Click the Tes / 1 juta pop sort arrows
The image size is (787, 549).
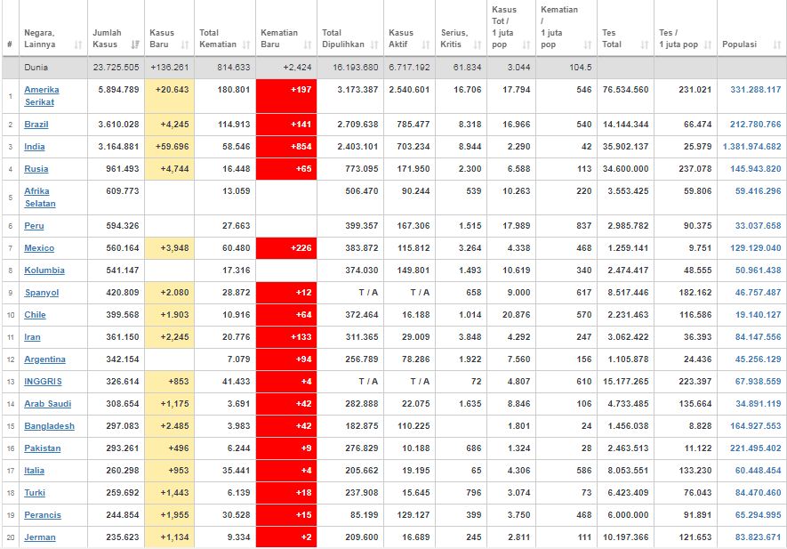(708, 44)
